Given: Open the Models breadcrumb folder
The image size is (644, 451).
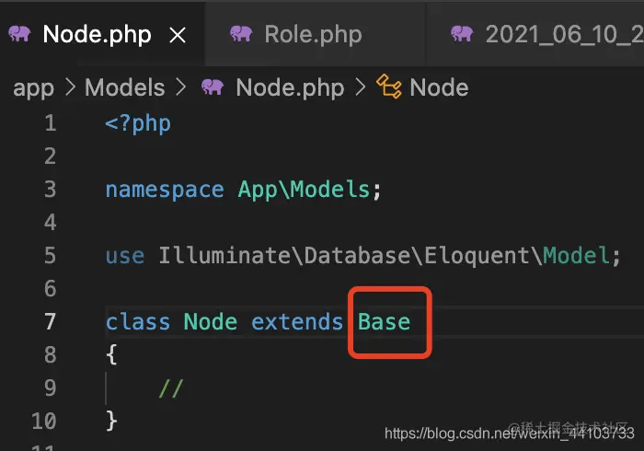Looking at the screenshot, I should tap(125, 87).
